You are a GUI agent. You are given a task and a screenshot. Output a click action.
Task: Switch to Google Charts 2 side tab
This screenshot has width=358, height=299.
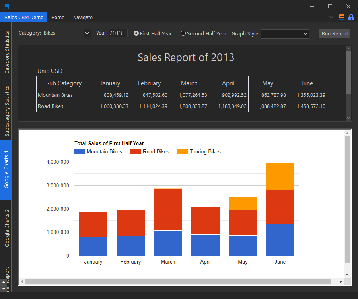(7, 228)
